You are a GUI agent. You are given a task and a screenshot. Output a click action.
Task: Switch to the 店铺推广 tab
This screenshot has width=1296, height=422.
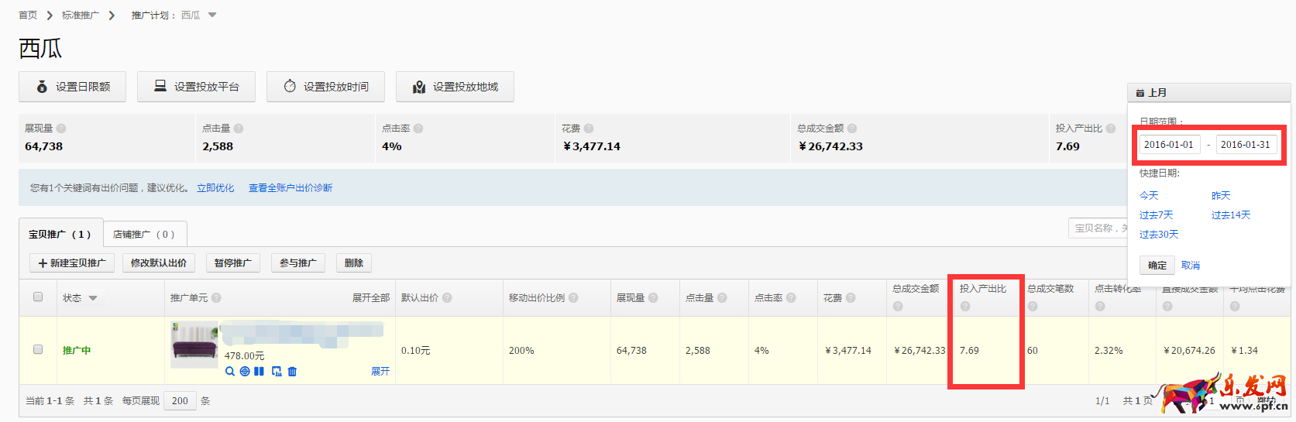(x=144, y=234)
